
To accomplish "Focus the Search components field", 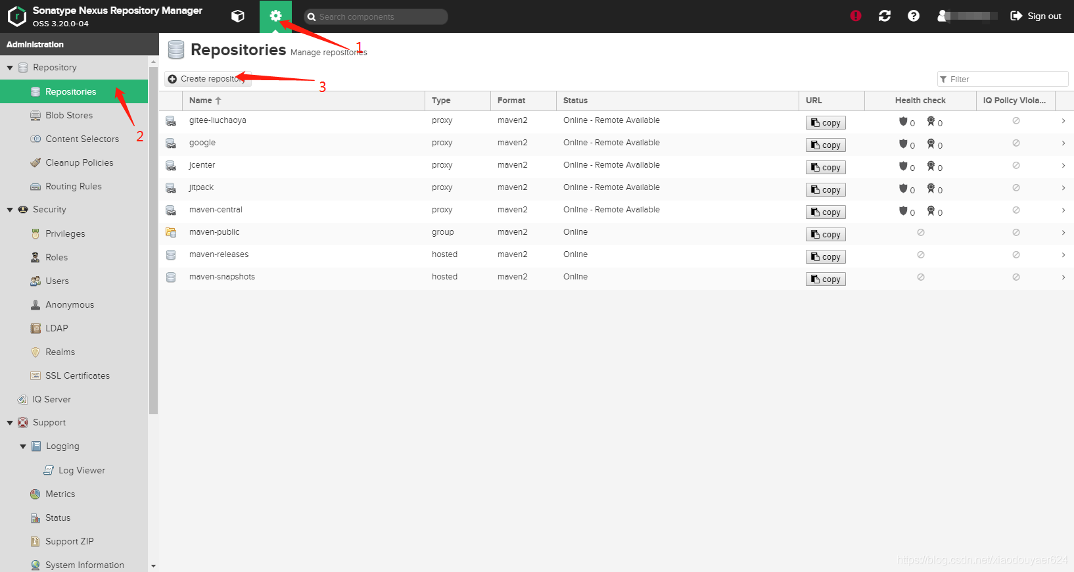I will pos(376,16).
